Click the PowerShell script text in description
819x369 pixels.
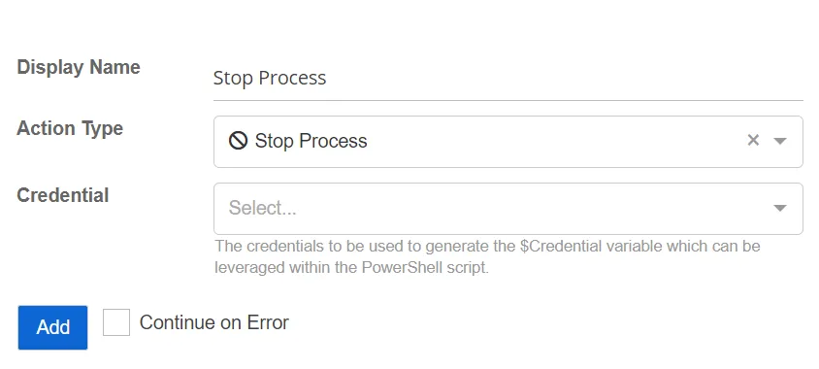[424, 268]
